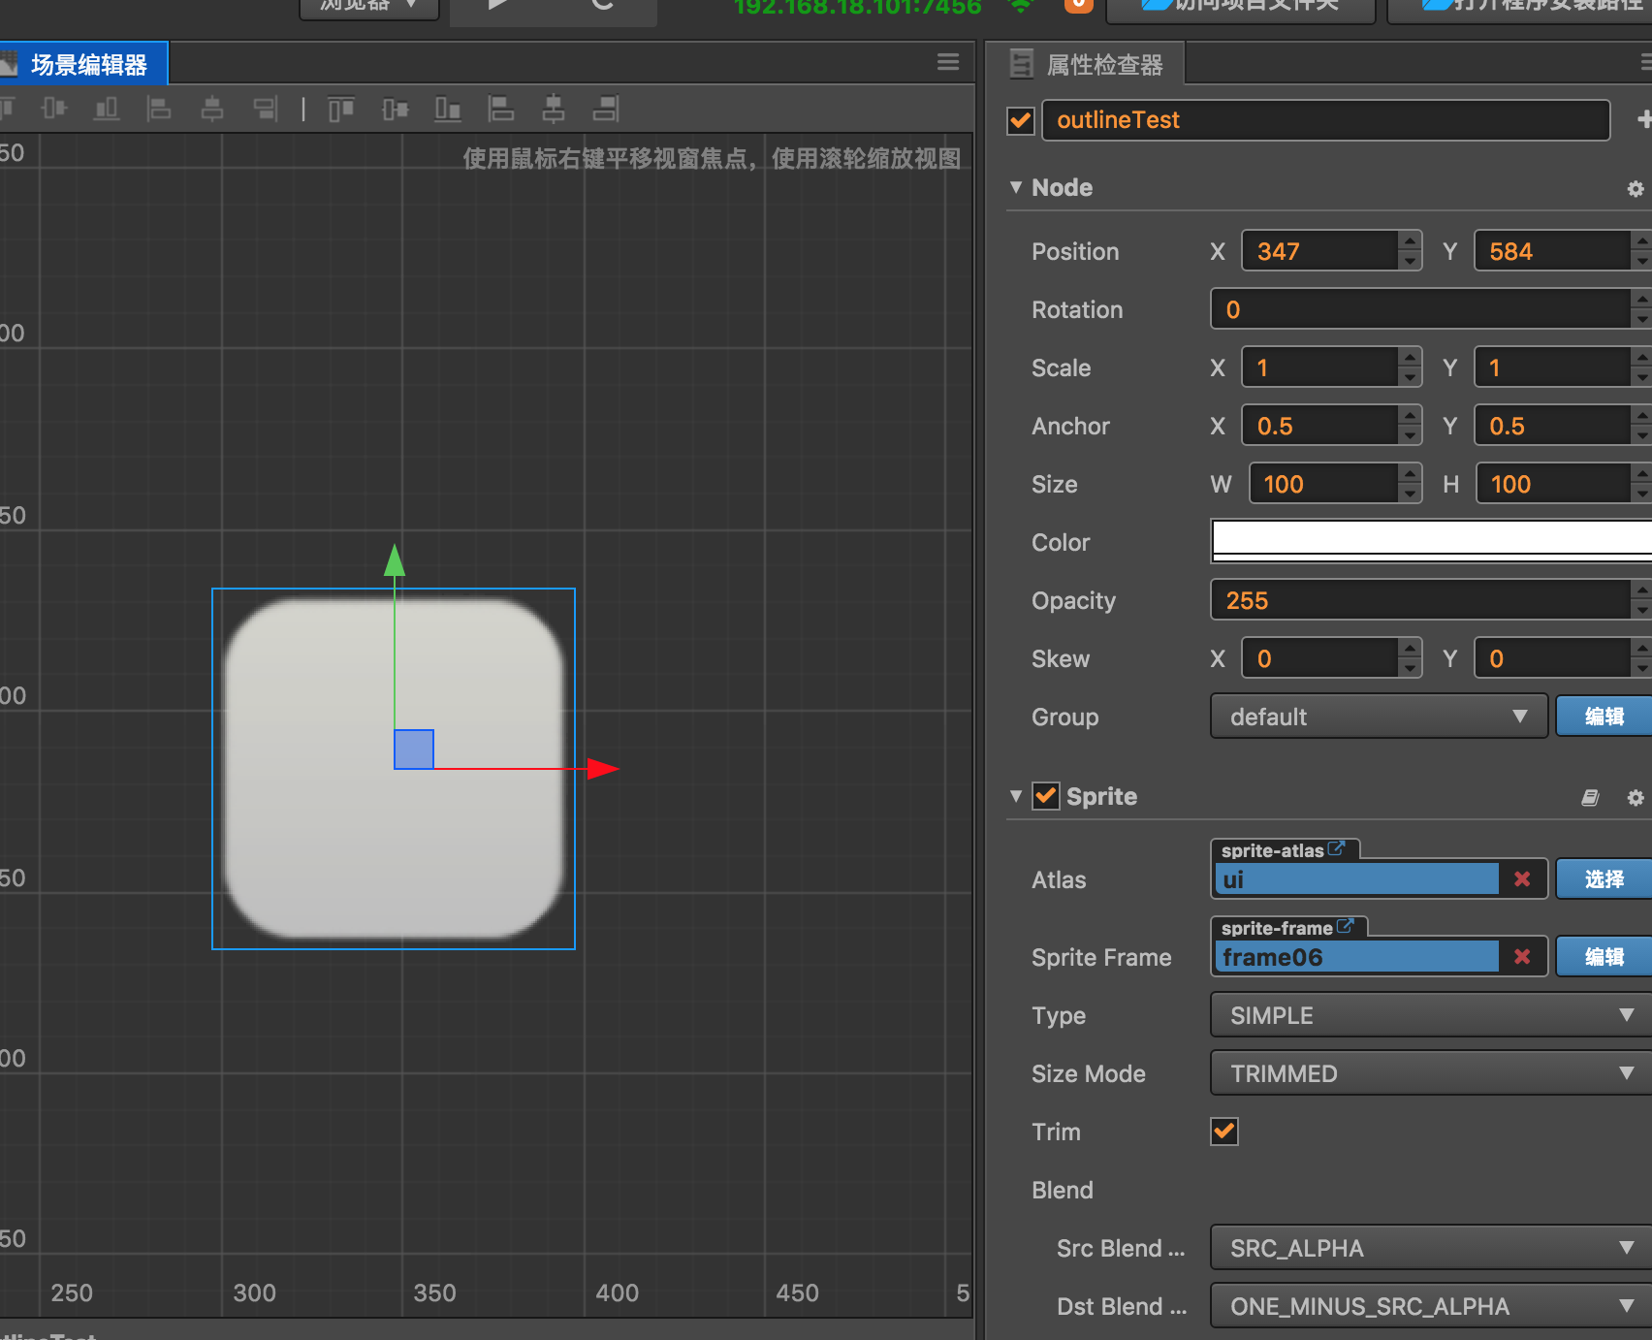
Task: Select the 属性检查器 tab
Action: (1103, 65)
